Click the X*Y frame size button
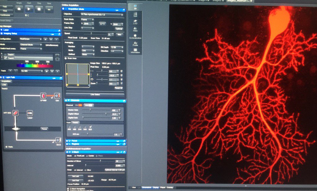The width and height of the screenshot is (317, 191). point(102,24)
